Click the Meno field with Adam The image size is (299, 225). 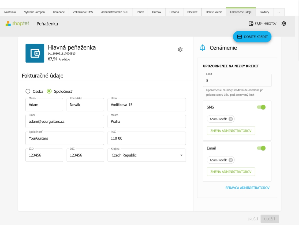coord(44,105)
